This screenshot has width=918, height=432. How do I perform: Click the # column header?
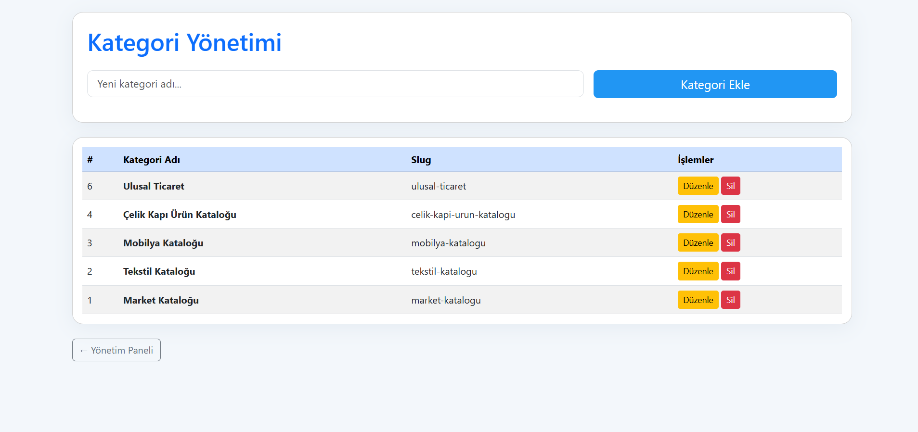(x=90, y=160)
